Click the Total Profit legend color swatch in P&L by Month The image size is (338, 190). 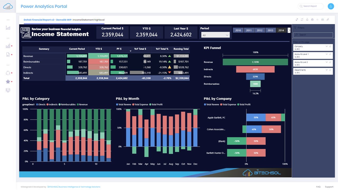coord(150,104)
